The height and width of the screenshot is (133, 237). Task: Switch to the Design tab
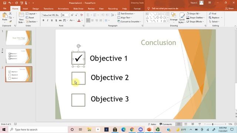36,8
